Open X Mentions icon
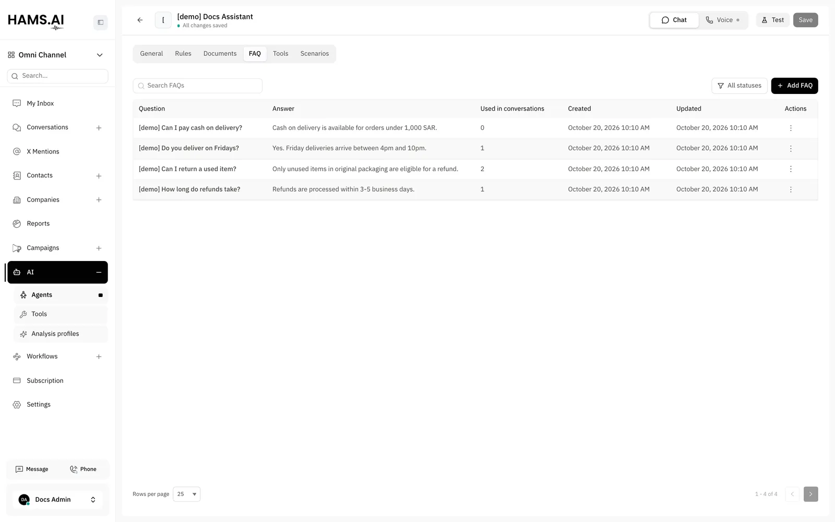835x522 pixels. pos(17,151)
